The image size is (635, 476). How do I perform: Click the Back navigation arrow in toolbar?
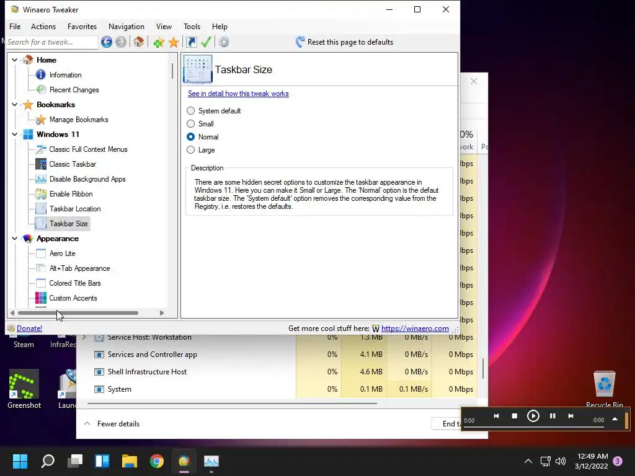tap(107, 42)
